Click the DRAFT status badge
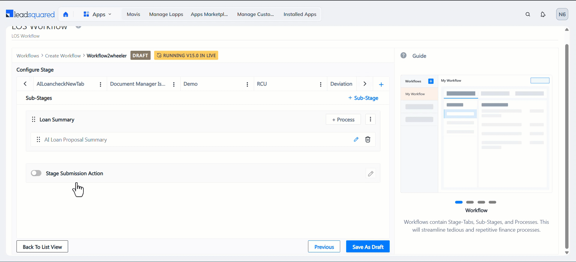The width and height of the screenshot is (576, 262). (140, 56)
